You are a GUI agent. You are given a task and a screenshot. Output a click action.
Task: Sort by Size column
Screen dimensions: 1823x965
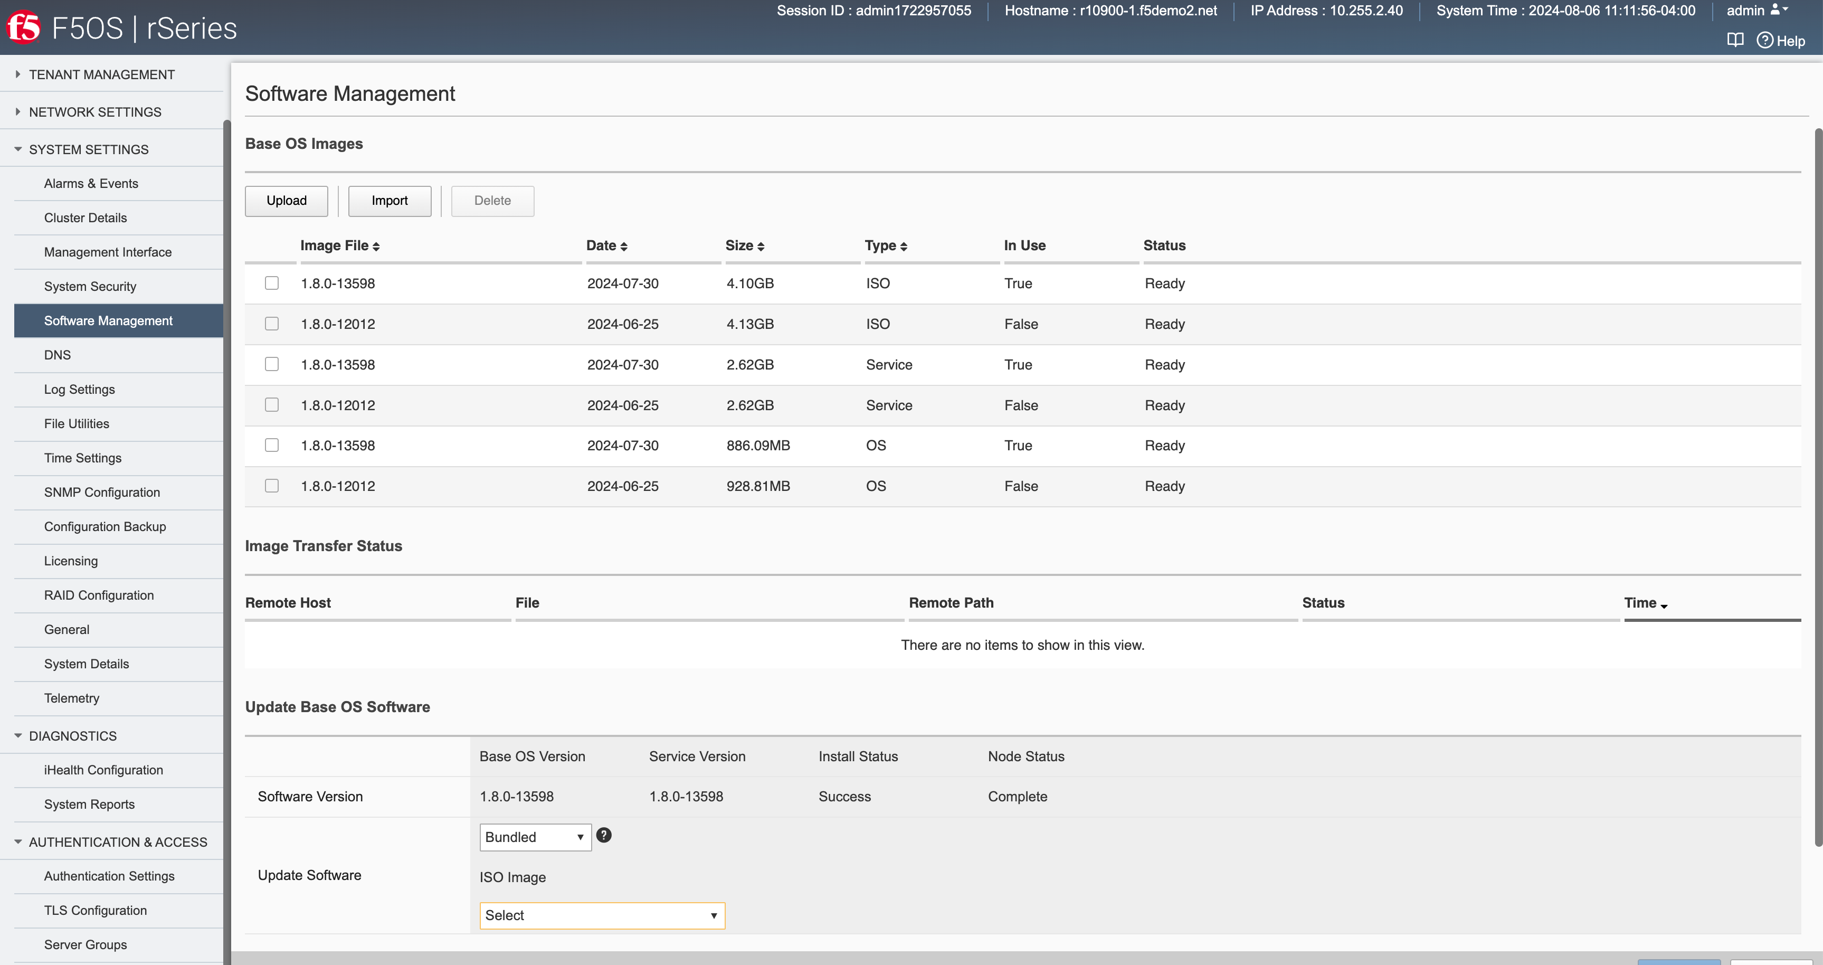coord(745,245)
